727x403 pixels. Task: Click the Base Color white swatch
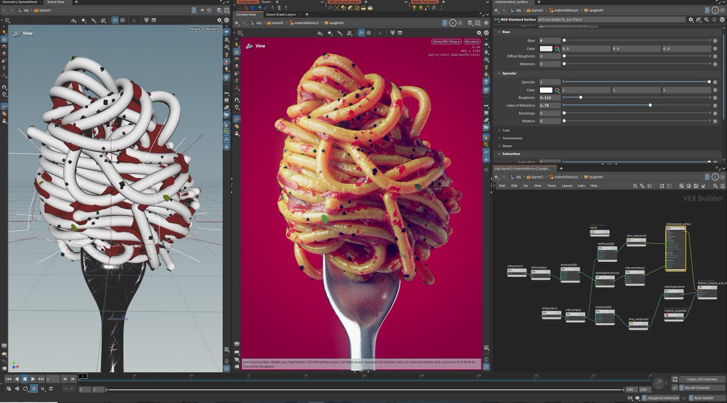tap(546, 48)
